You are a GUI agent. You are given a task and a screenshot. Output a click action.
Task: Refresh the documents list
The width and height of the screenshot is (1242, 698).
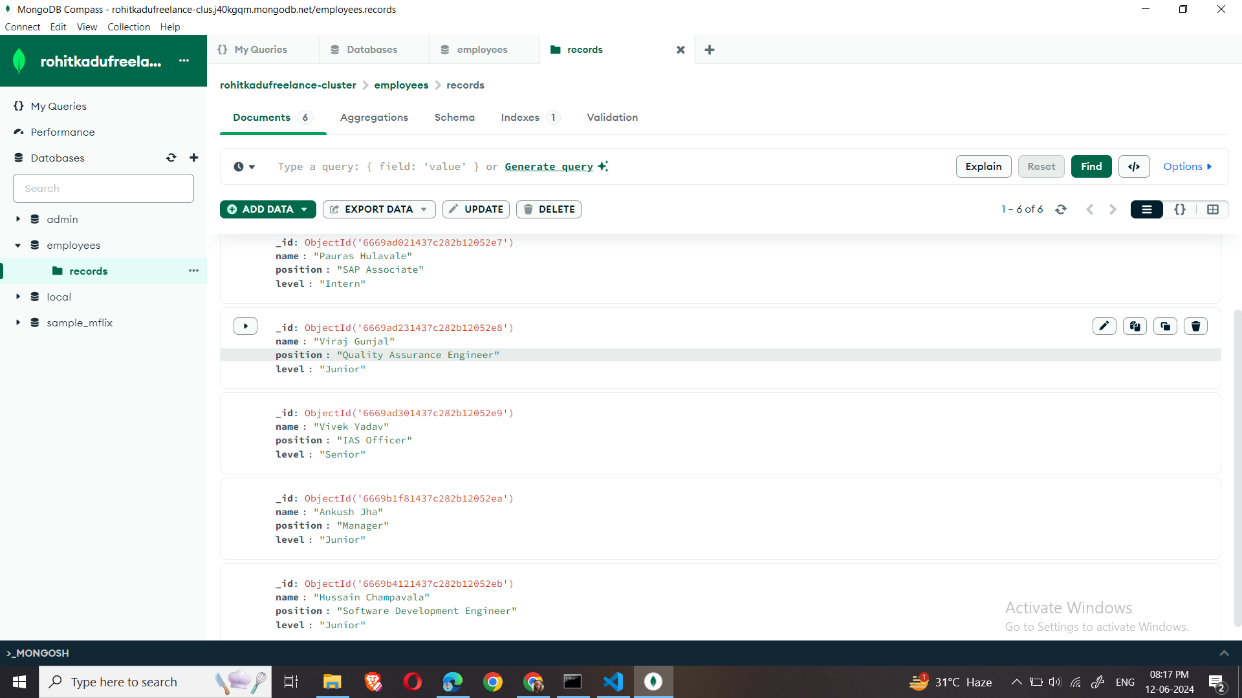click(1061, 209)
